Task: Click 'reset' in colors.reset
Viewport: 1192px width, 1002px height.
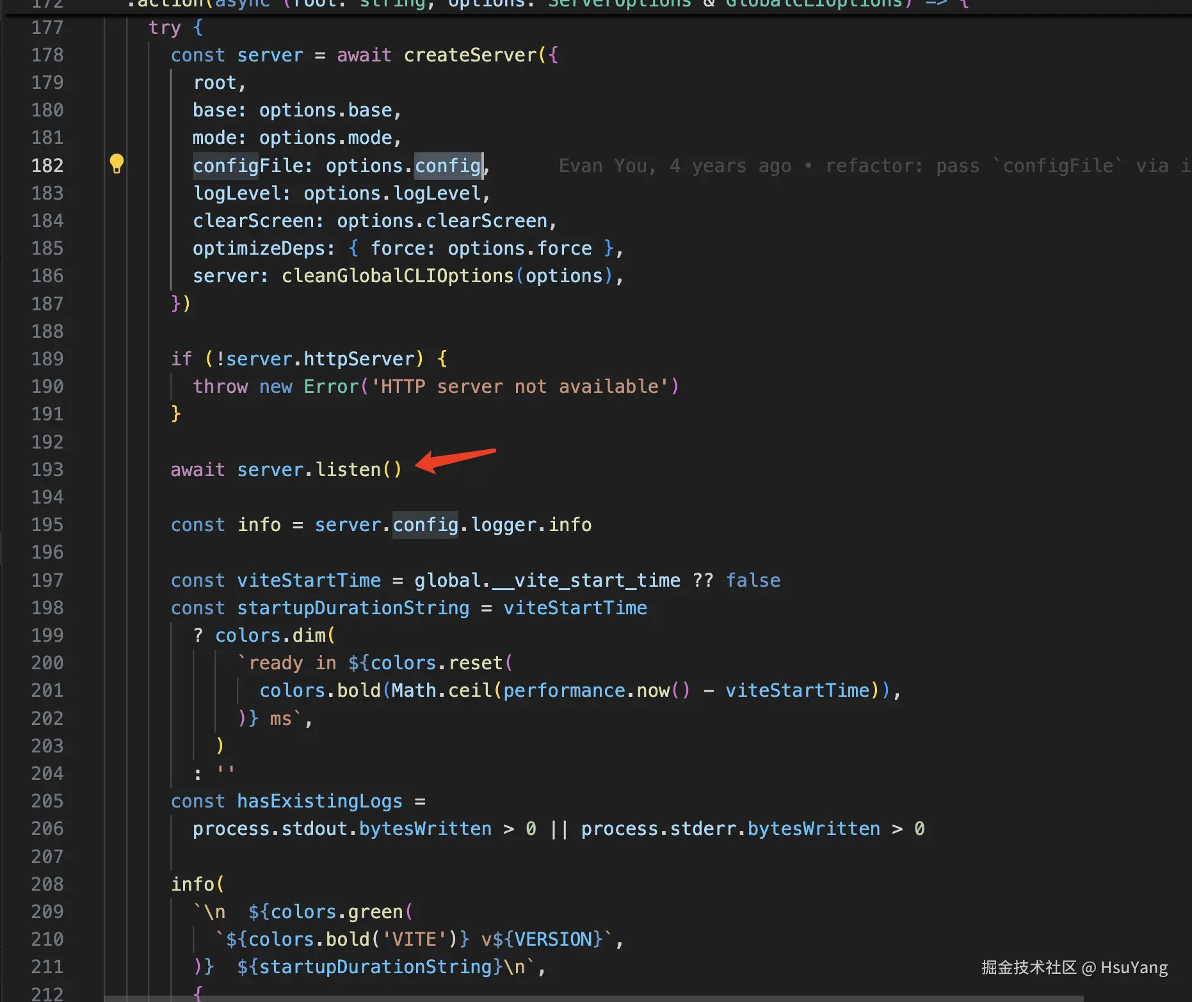Action: click(476, 663)
